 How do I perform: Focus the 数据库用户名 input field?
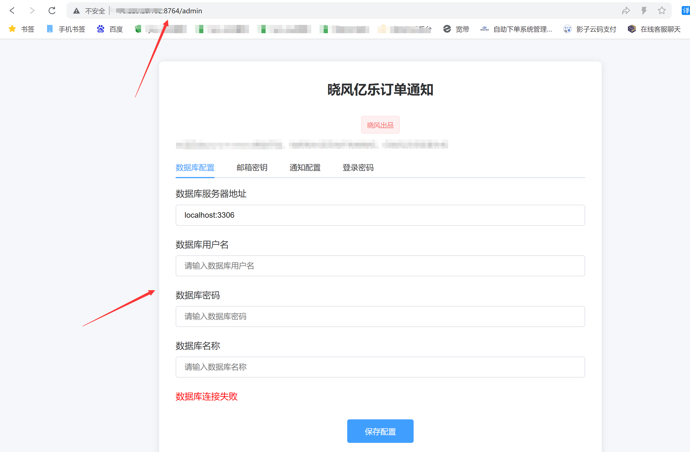[380, 266]
